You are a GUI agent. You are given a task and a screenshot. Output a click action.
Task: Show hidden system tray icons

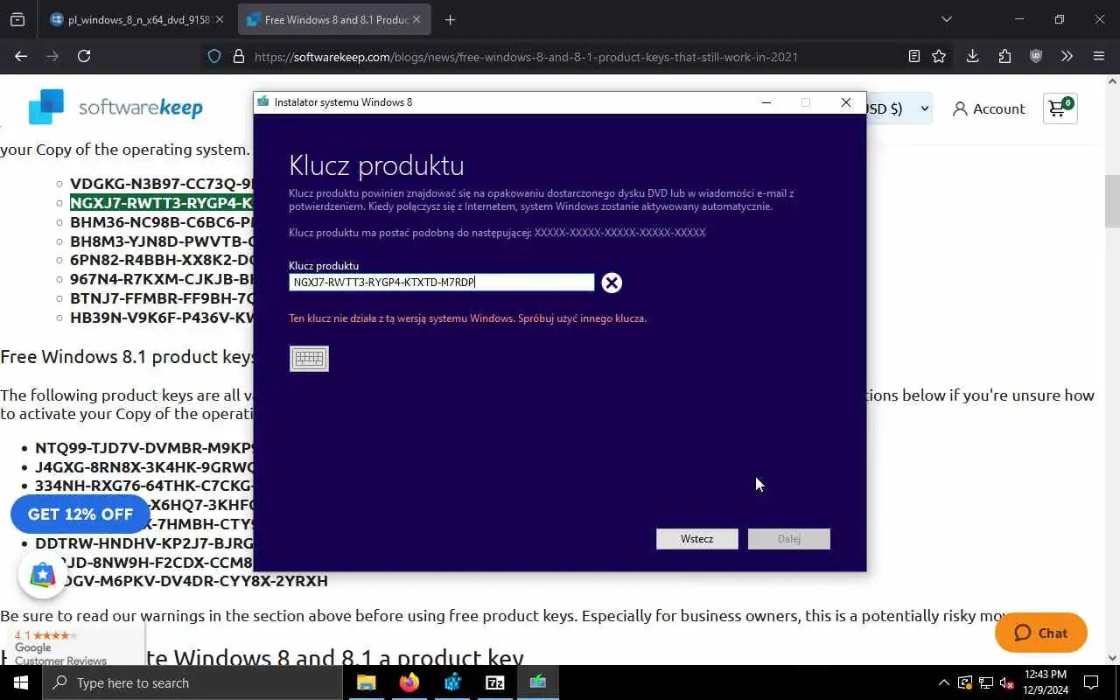(x=943, y=682)
